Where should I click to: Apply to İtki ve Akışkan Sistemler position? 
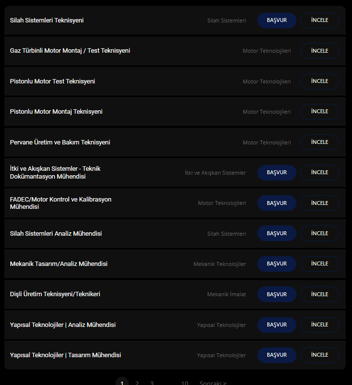276,173
